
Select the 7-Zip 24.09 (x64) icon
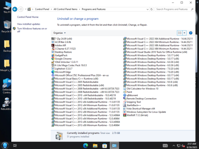53,39
